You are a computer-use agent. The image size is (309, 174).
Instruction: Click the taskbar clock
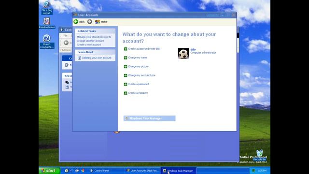[x=262, y=171]
